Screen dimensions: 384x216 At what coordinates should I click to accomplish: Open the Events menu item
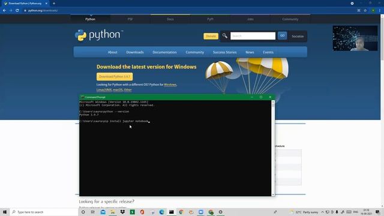click(x=268, y=52)
